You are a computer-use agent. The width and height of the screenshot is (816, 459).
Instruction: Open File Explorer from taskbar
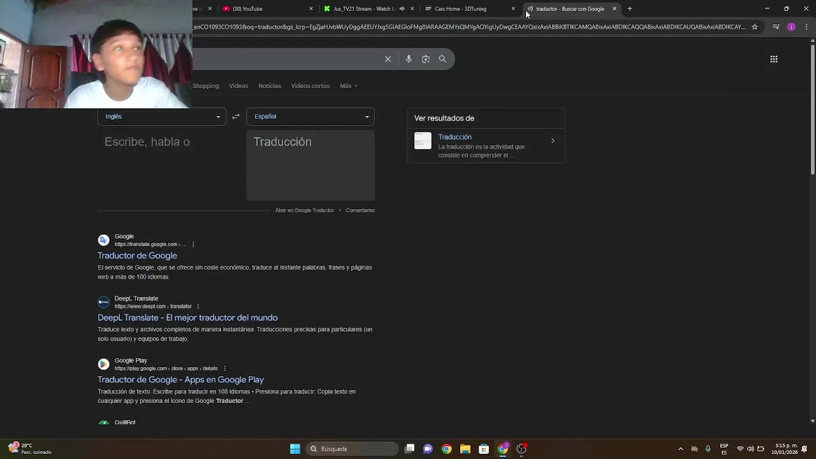click(x=465, y=449)
